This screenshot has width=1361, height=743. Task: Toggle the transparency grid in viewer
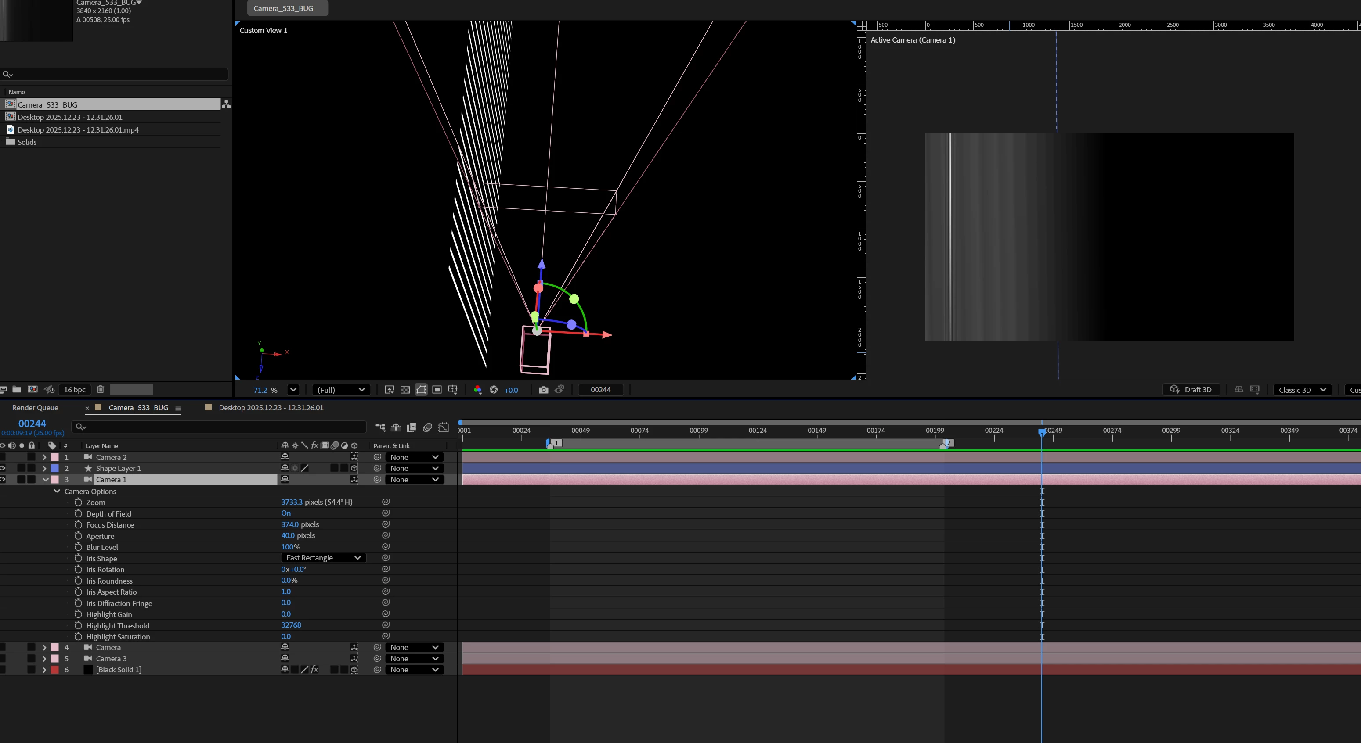(x=405, y=390)
